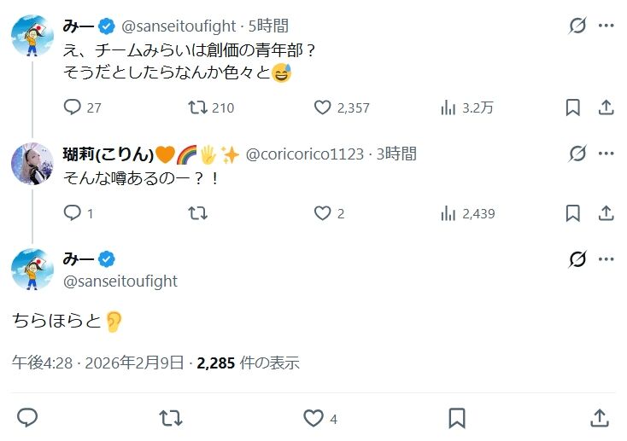Open Grok icon on first tweet
The image size is (627, 441).
577,26
